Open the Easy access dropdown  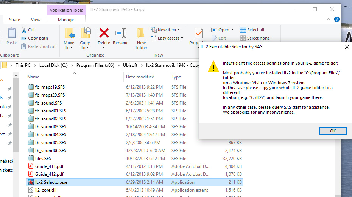point(167,38)
